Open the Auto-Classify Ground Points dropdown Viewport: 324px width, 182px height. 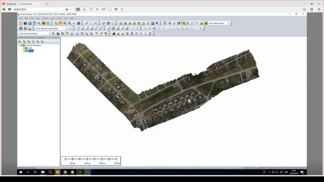coord(51,28)
